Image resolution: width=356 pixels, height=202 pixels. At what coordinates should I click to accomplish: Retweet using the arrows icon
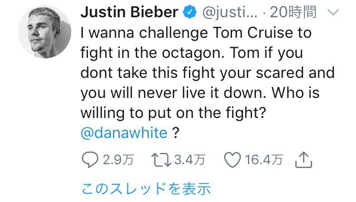click(x=161, y=160)
